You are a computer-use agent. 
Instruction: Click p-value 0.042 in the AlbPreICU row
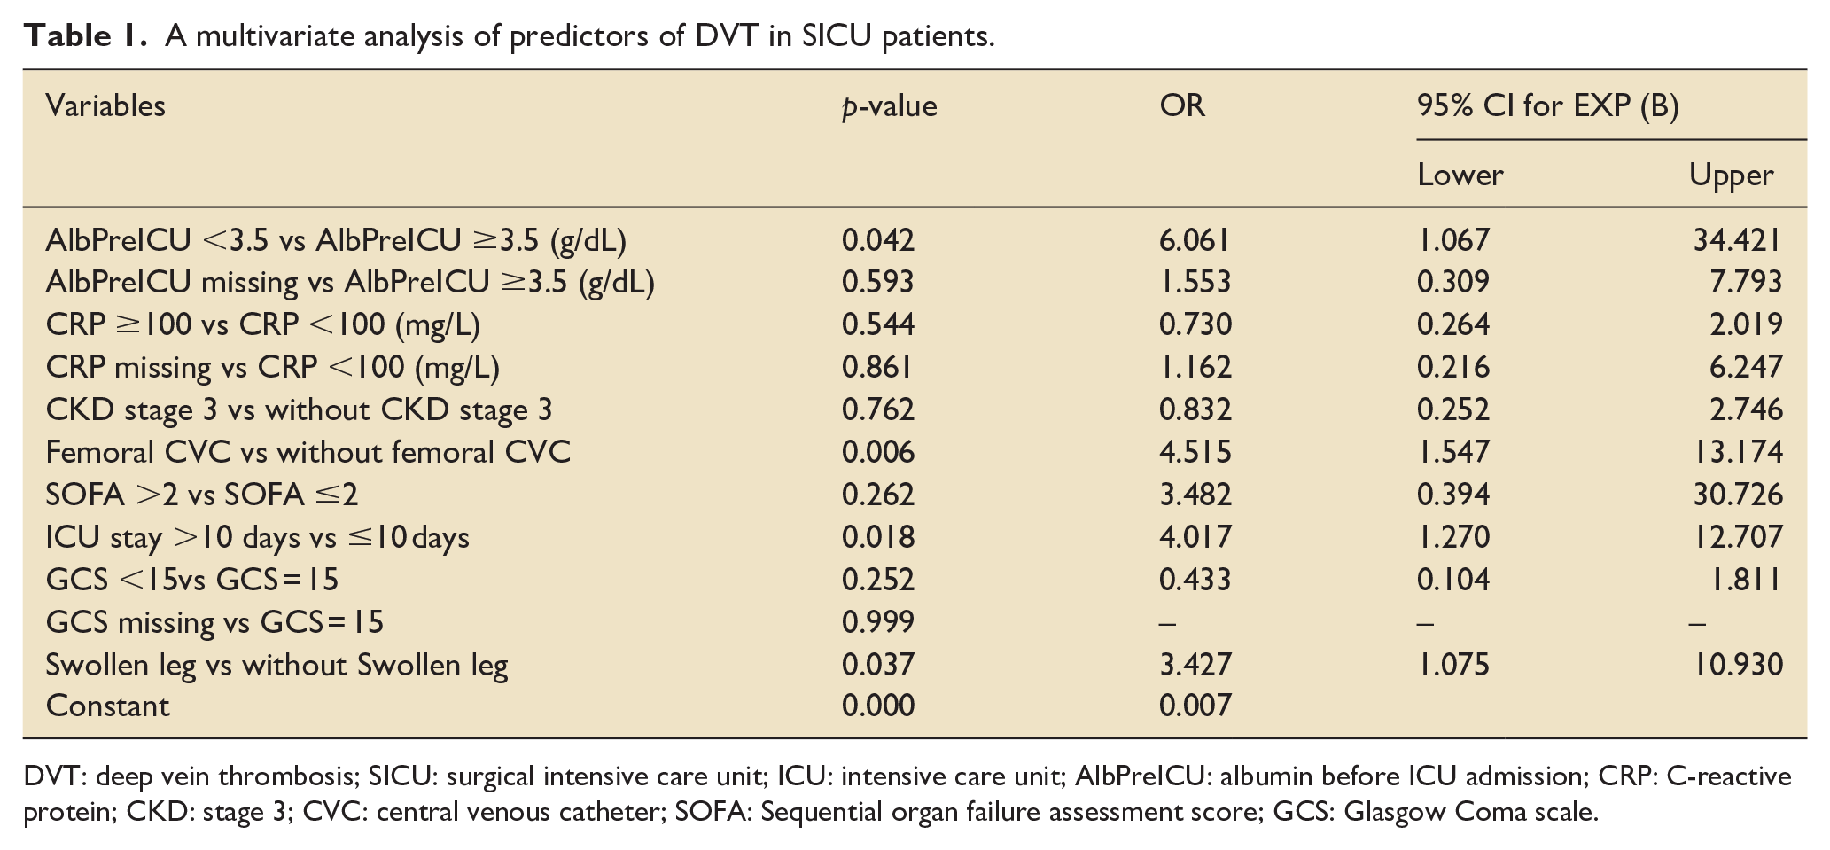click(x=877, y=239)
